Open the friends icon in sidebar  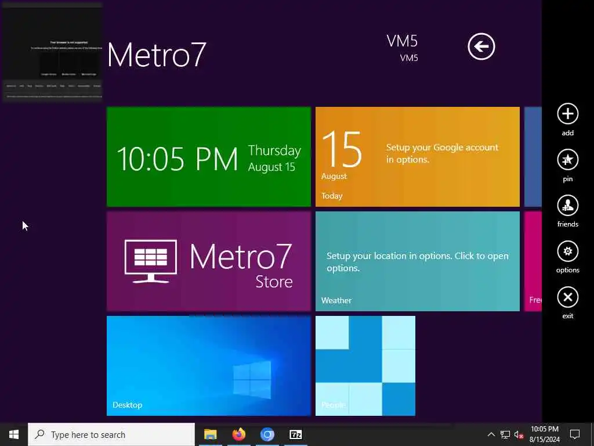[x=567, y=205]
